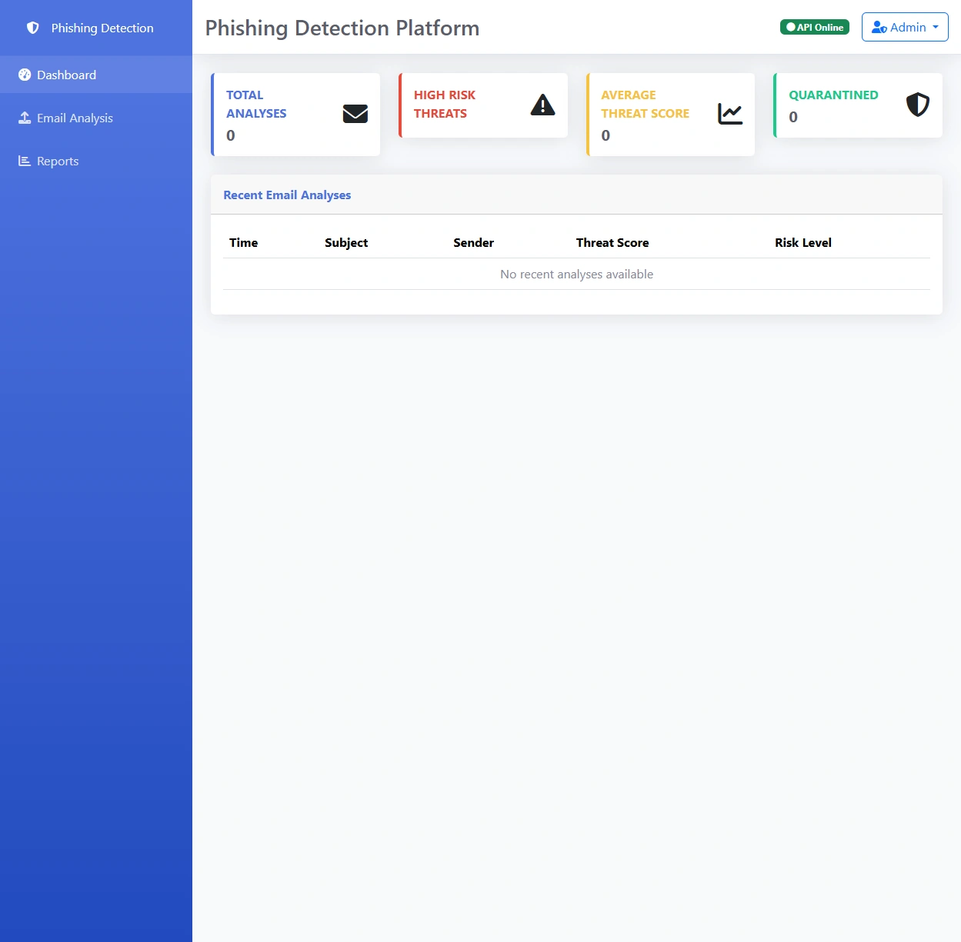Screen dimensions: 961x942
Task: Click the API Online status badge
Action: click(x=815, y=27)
